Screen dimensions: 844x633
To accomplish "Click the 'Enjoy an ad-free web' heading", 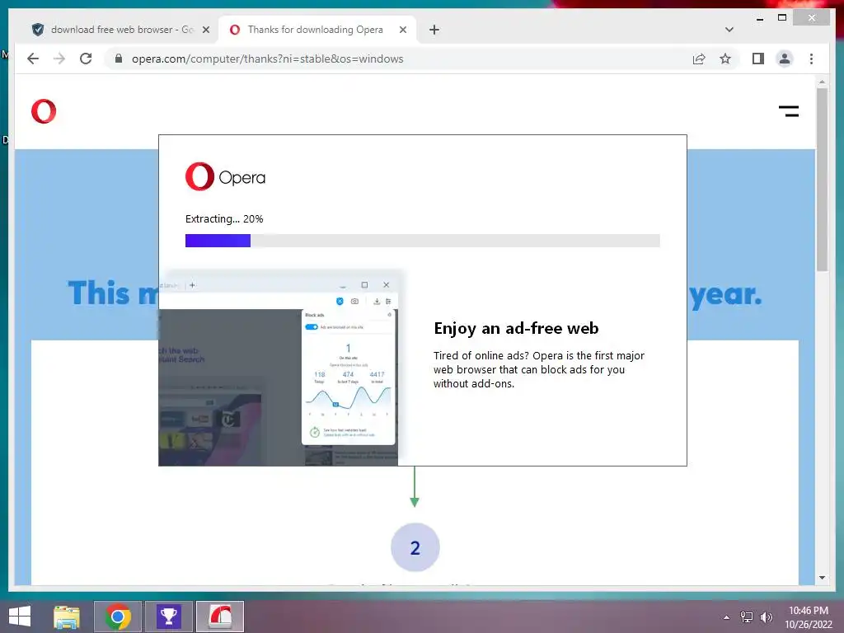I will point(516,328).
